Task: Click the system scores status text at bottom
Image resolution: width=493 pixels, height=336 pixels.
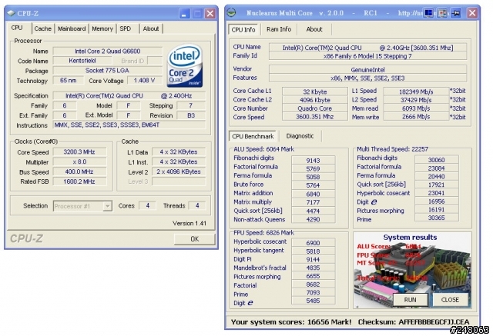Action: (291, 322)
